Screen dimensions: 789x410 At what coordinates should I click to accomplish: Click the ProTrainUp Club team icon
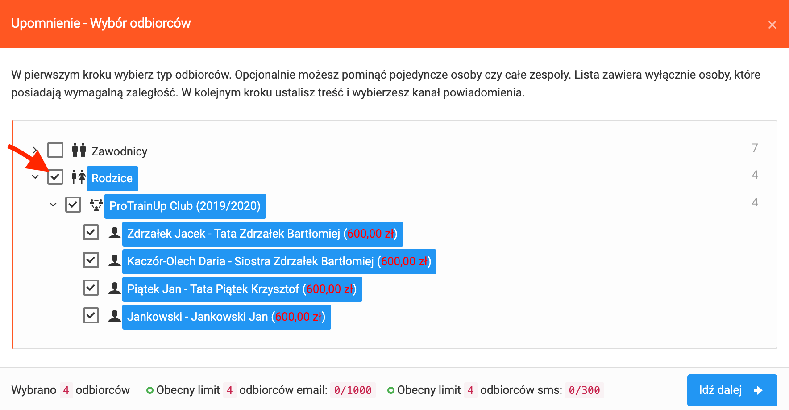96,205
